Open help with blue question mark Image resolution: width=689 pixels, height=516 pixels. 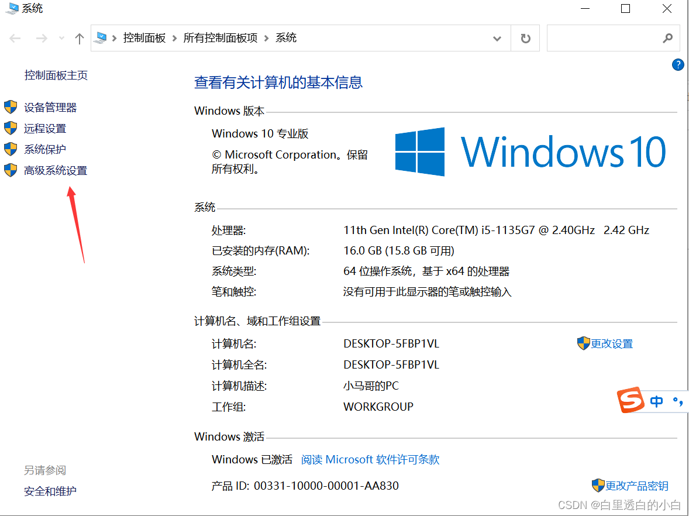pyautogui.click(x=677, y=64)
